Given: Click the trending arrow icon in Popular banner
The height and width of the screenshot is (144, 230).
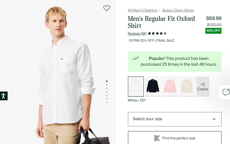Looking at the screenshot, I should pyautogui.click(x=135, y=59).
